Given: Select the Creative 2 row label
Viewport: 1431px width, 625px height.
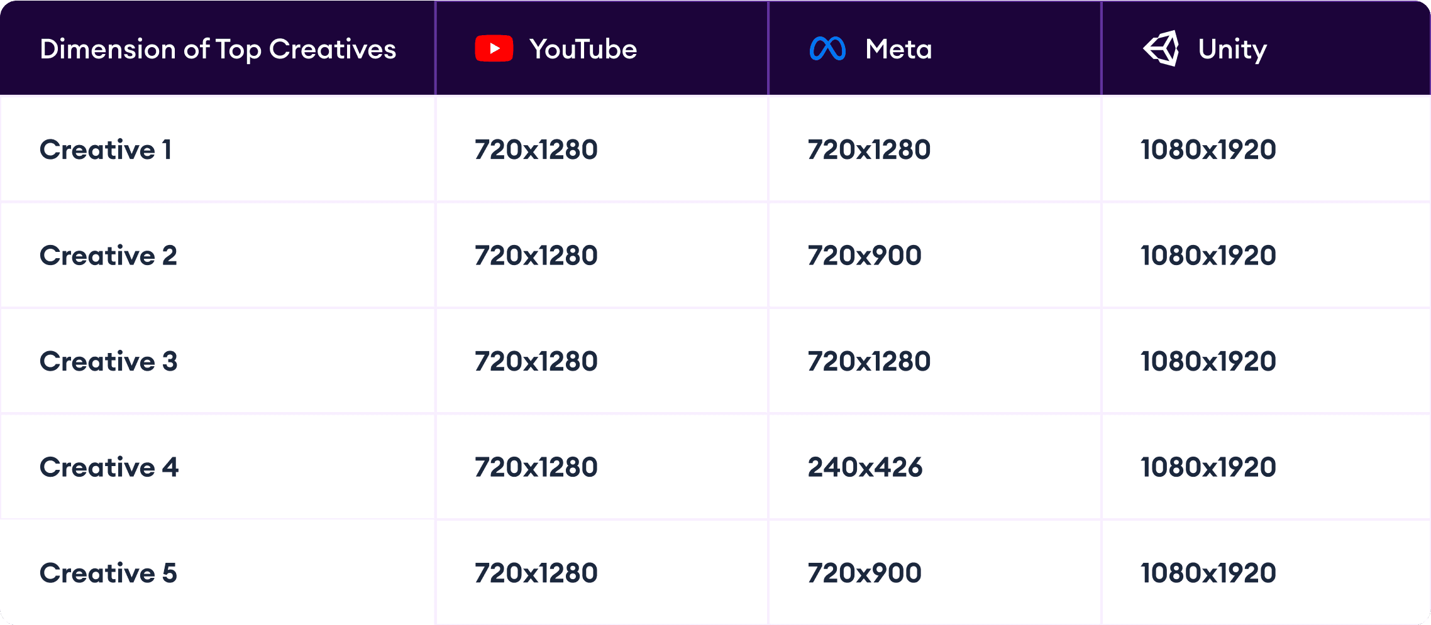Looking at the screenshot, I should (x=108, y=256).
